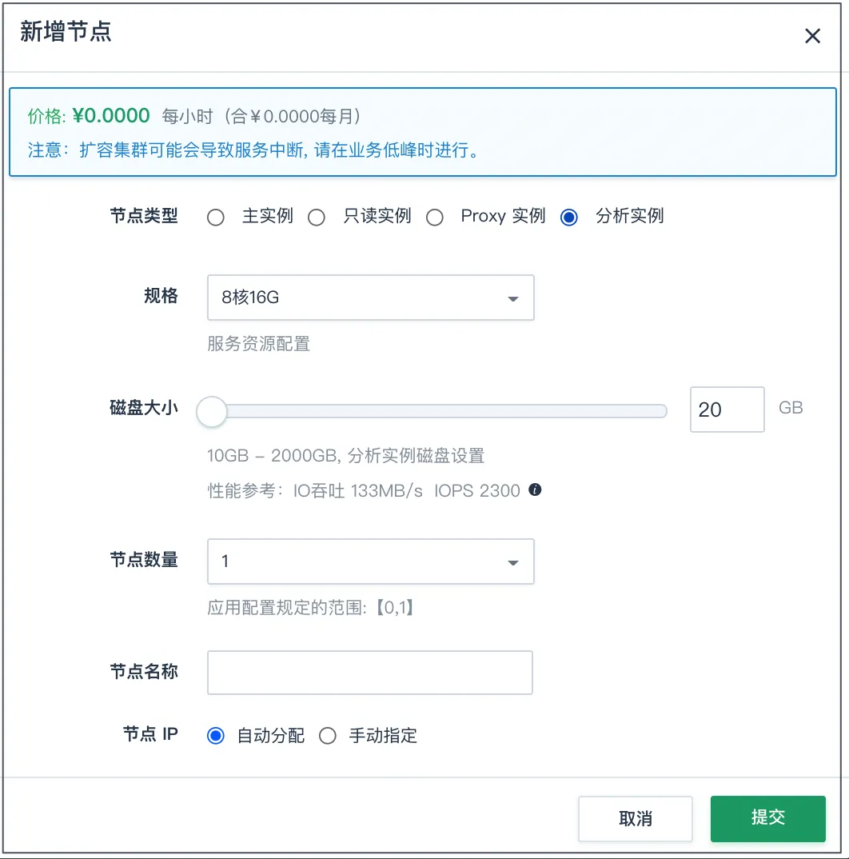Viewport: 849px width, 859px height.
Task: Select the 分析实例 radio button
Action: (x=569, y=218)
